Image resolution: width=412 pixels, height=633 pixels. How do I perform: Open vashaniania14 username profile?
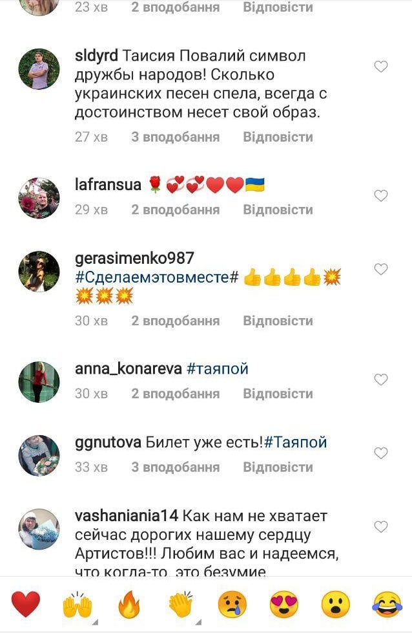coord(127,515)
